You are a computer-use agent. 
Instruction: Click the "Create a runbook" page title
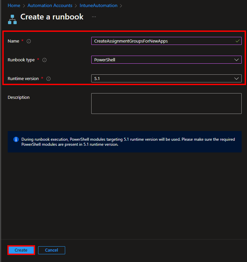(x=52, y=17)
